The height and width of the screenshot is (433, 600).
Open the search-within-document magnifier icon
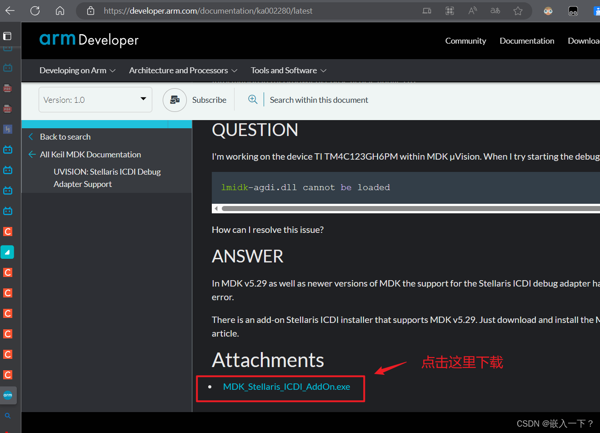253,100
